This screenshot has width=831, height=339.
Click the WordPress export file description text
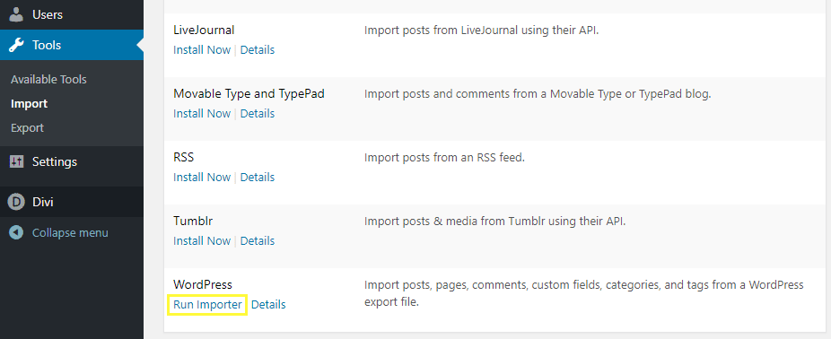click(x=584, y=294)
